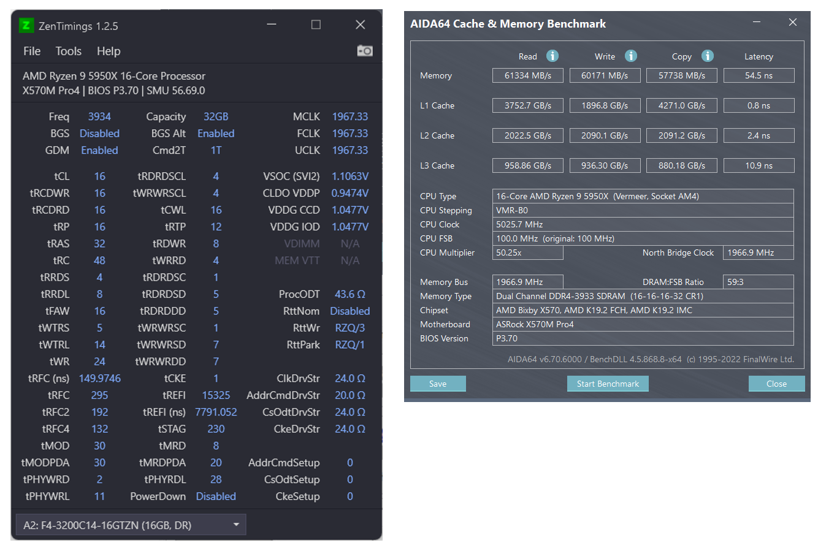Open the Help menu in ZenTimings
Image resolution: width=818 pixels, height=543 pixels.
click(x=109, y=51)
